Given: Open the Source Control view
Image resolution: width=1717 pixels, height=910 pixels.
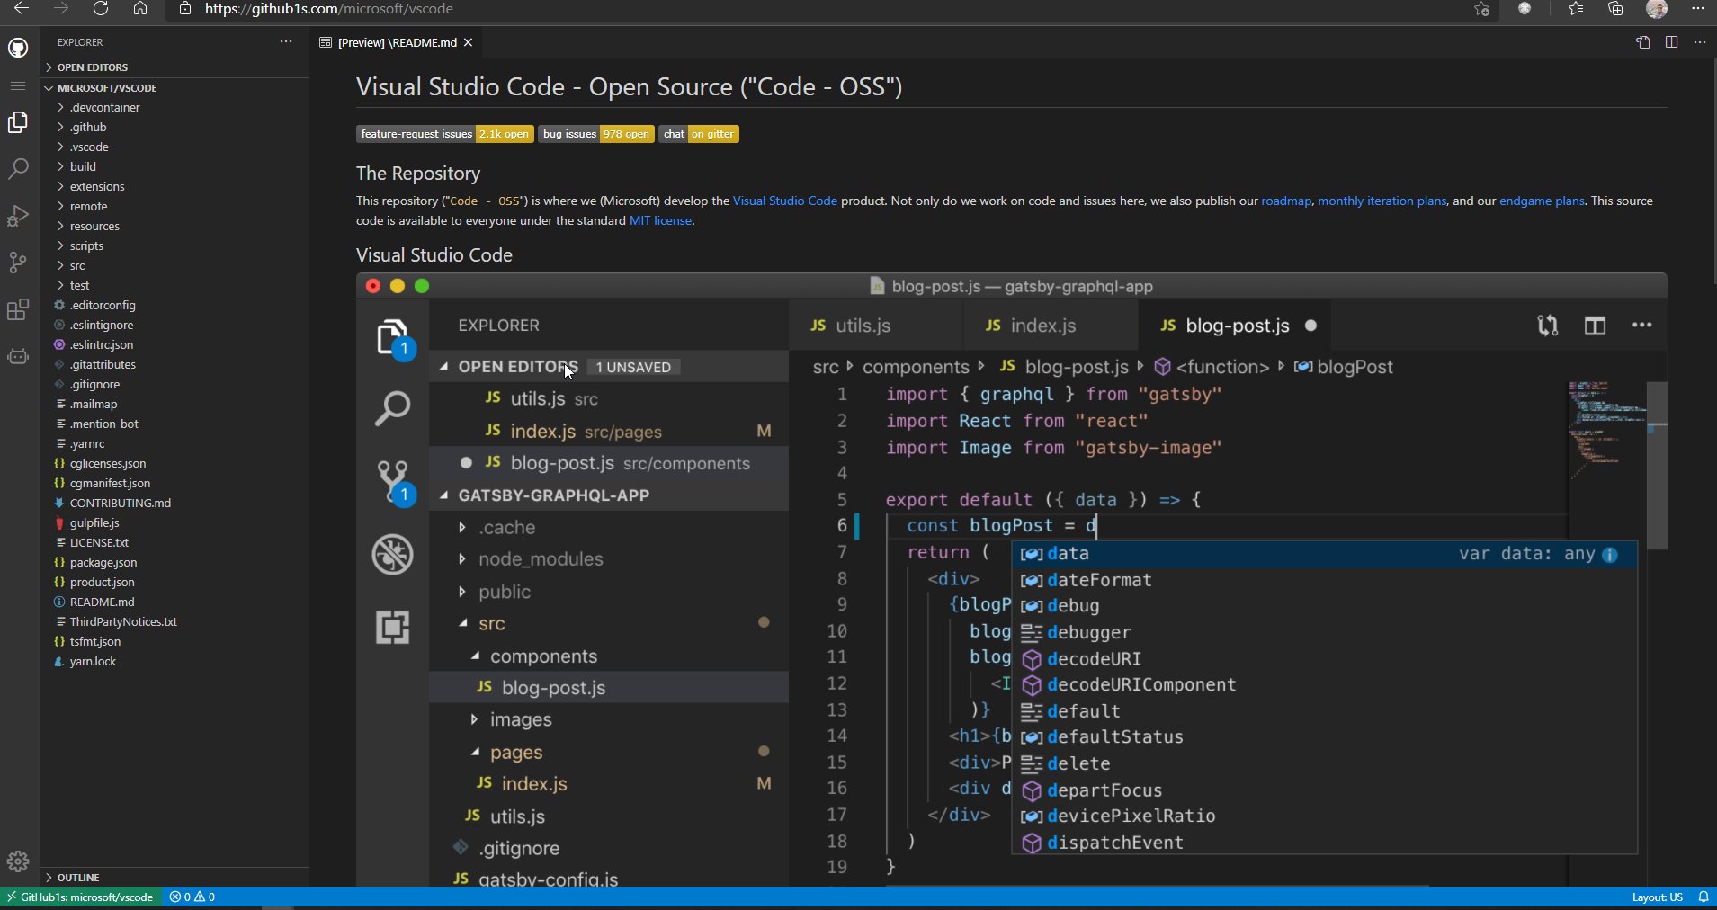Looking at the screenshot, I should click(x=18, y=263).
